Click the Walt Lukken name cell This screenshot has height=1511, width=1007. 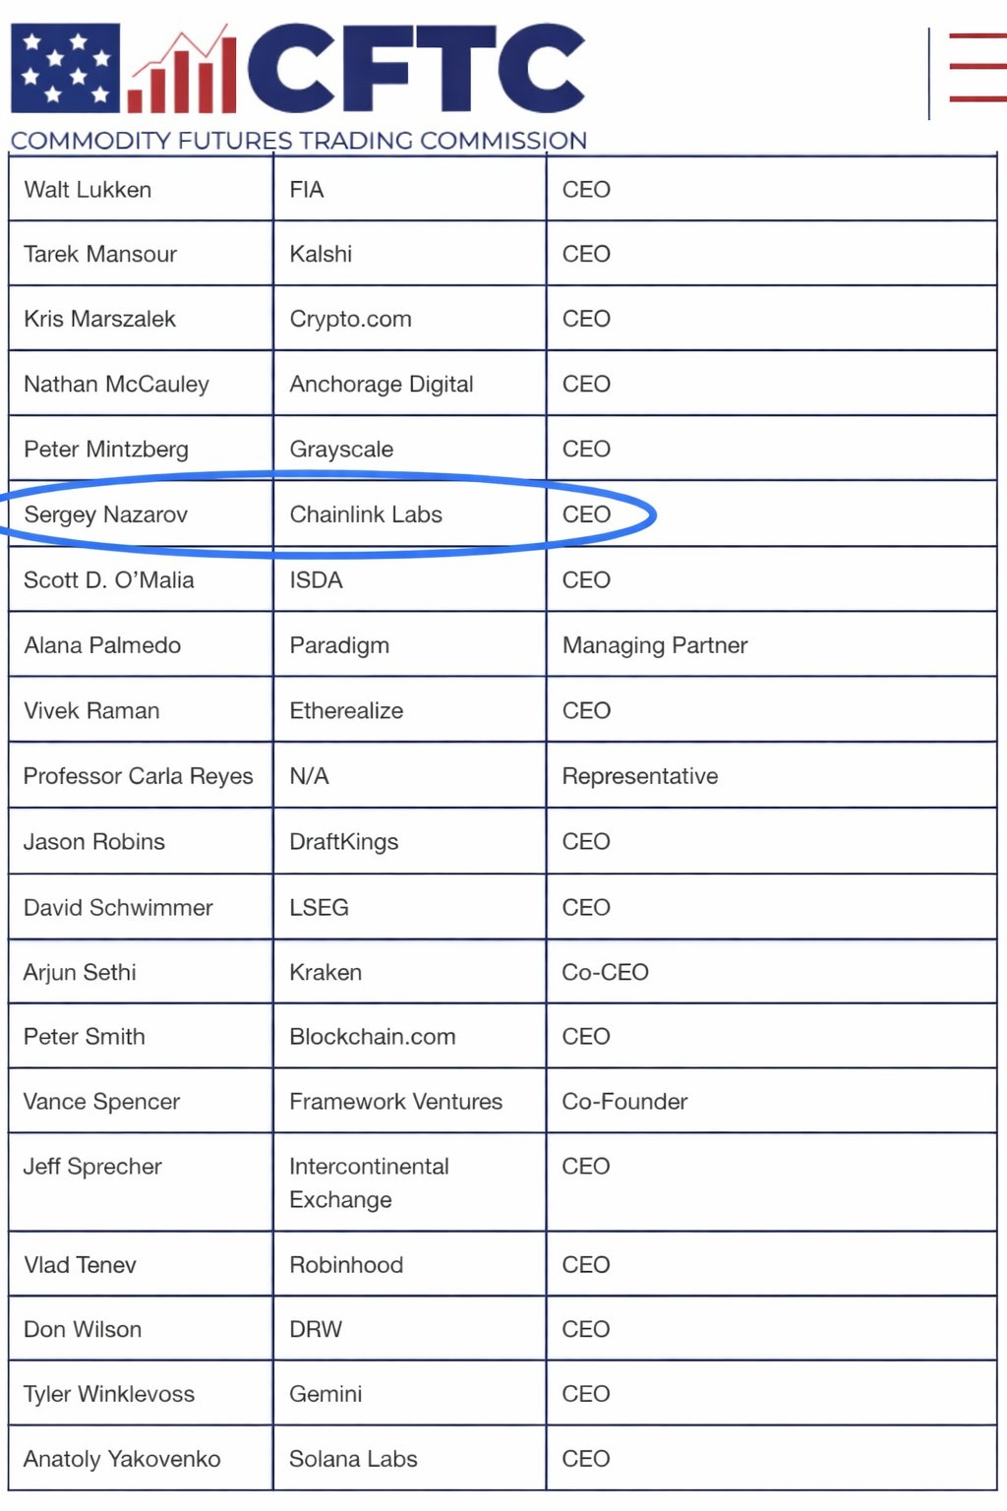88,190
